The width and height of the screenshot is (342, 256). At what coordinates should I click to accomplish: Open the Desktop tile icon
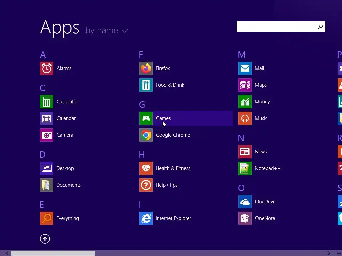click(x=47, y=168)
